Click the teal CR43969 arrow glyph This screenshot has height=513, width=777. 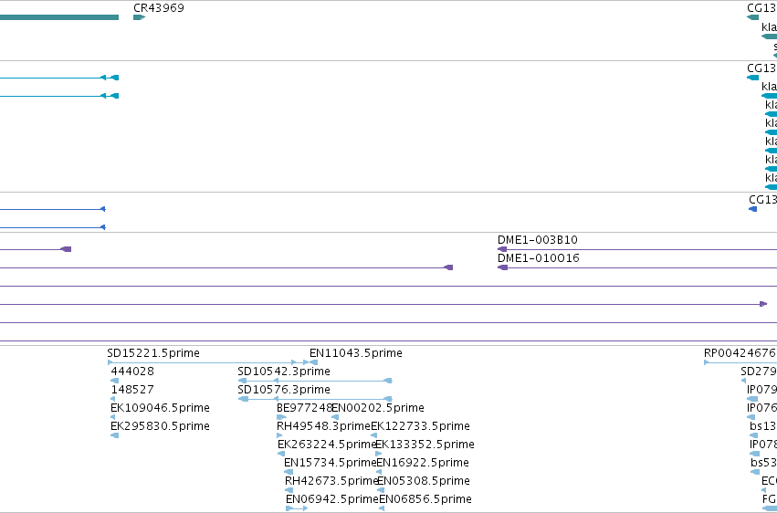[x=140, y=17]
